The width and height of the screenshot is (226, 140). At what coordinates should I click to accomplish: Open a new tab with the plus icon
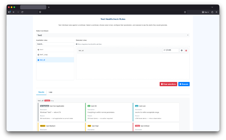[49, 7]
